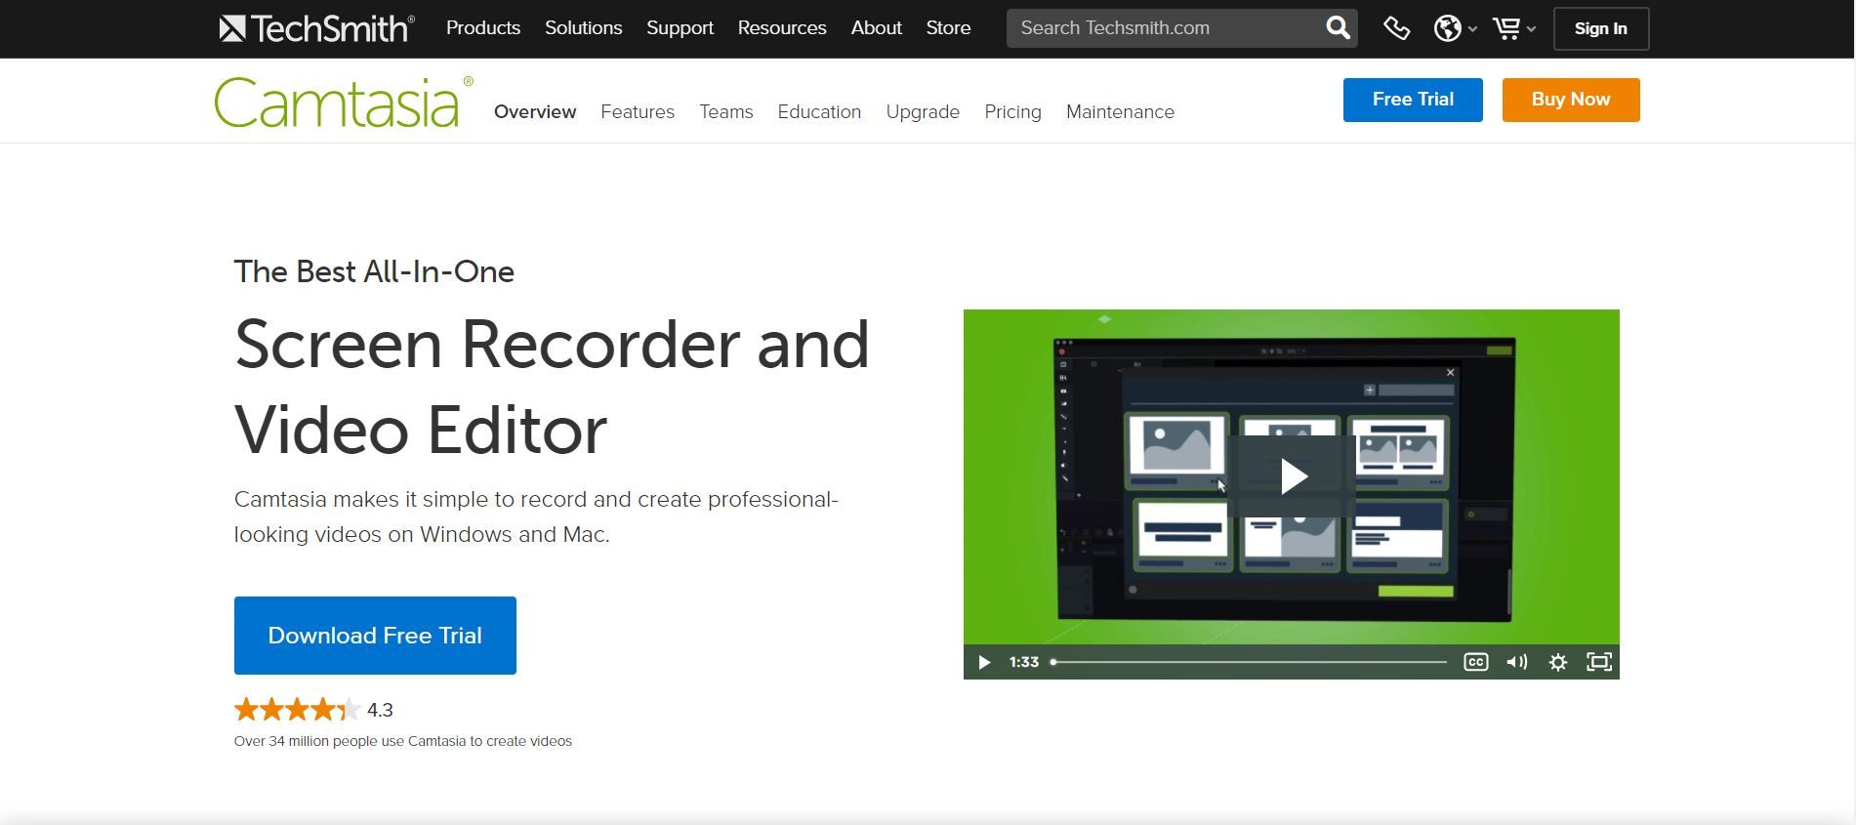Open the Solutions menu

pos(583,28)
